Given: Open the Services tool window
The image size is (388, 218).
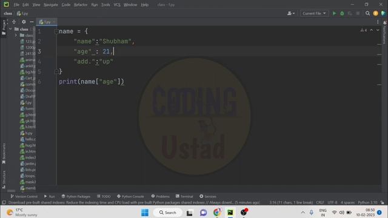Looking at the screenshot, I should [x=208, y=196].
